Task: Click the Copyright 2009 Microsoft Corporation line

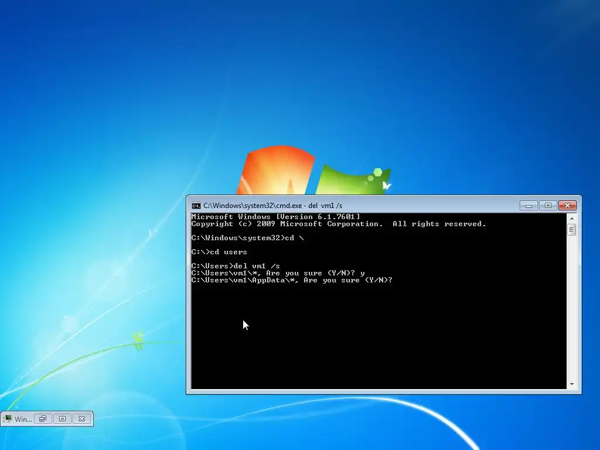Action: click(x=339, y=224)
